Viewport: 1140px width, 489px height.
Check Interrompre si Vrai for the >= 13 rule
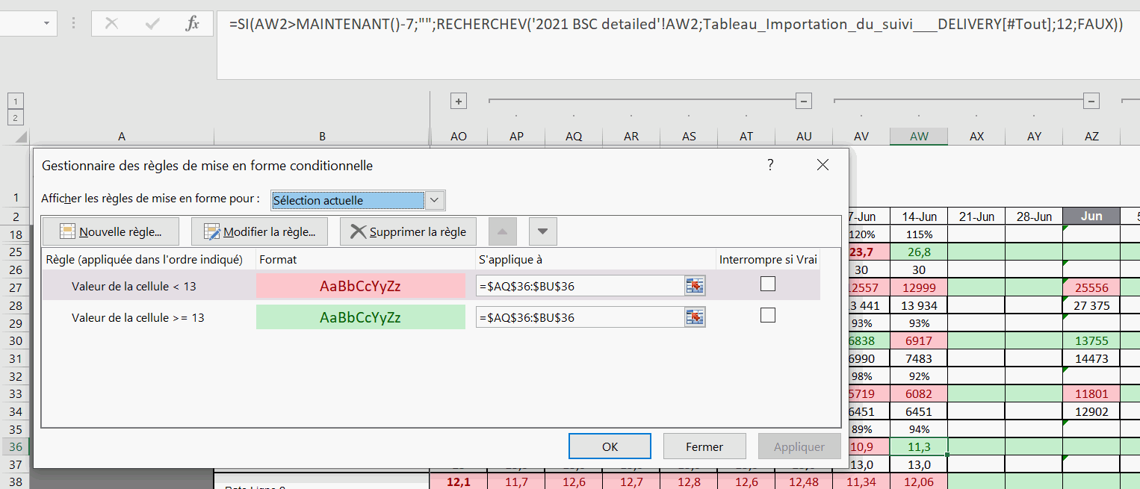point(767,316)
